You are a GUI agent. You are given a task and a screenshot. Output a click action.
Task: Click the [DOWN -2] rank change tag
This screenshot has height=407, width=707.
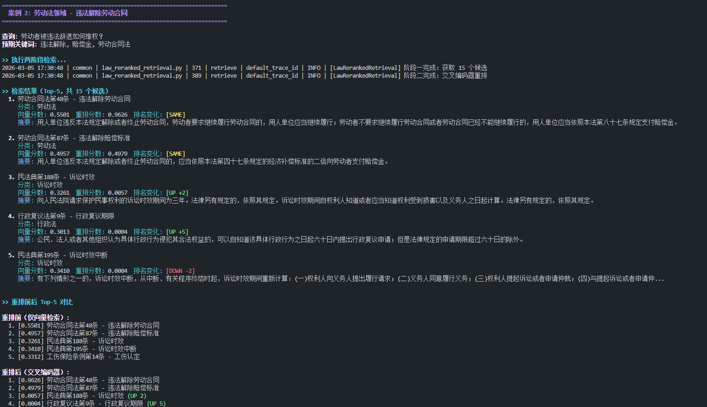(x=181, y=271)
